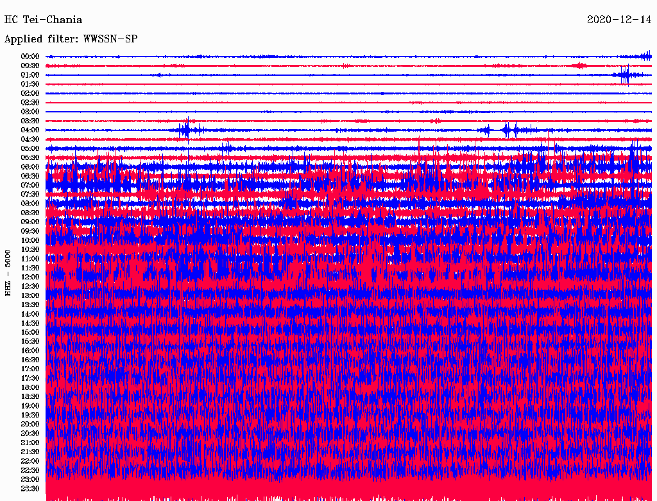Select the 20:00 time label
Image resolution: width=657 pixels, height=501 pixels.
click(x=30, y=424)
